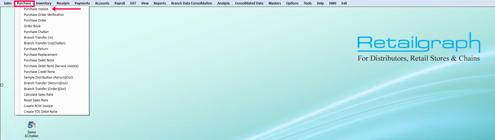495x140 pixels.
Task: Open the Tools menu
Action: tap(307, 3)
